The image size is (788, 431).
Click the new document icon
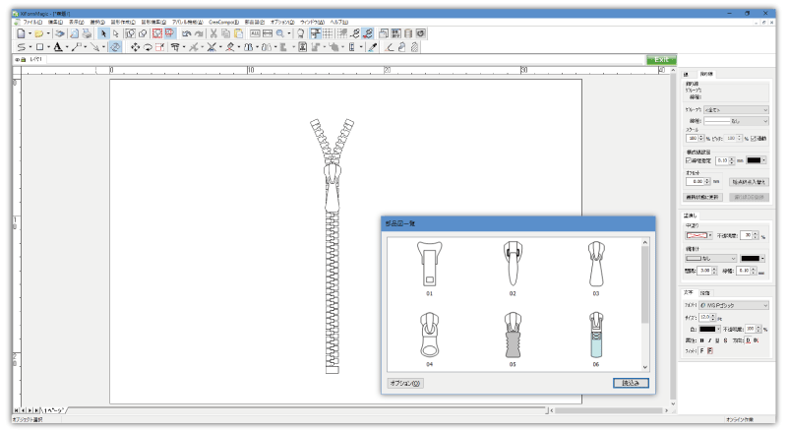pyautogui.click(x=21, y=33)
